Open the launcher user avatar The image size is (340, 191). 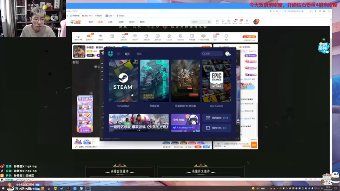(x=227, y=53)
